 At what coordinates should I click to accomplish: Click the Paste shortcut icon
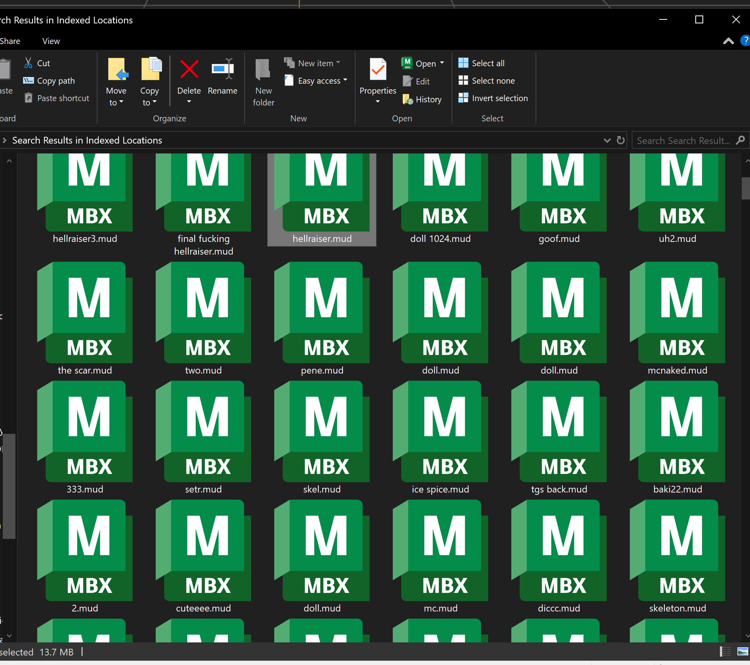click(28, 98)
